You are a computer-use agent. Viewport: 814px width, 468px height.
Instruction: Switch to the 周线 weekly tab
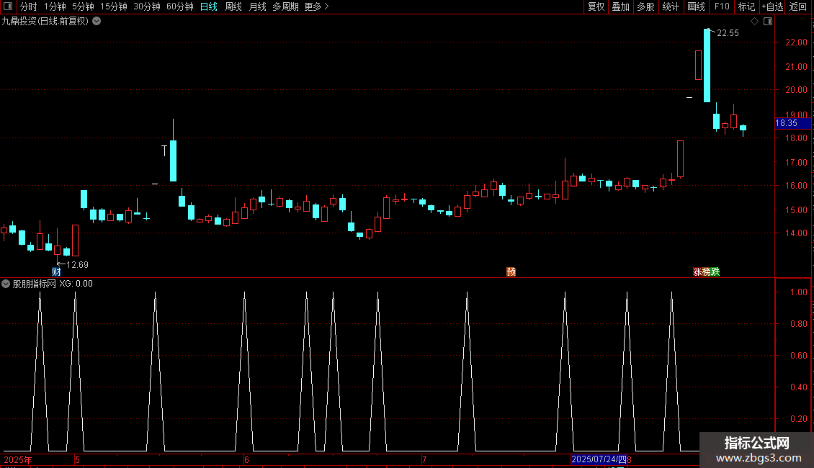233,6
